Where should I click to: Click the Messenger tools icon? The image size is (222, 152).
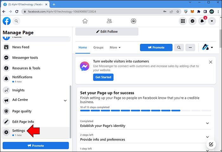pos(6,58)
